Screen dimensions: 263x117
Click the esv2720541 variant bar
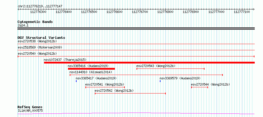(105, 87)
